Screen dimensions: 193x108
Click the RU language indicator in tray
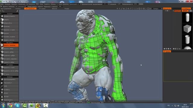[169, 105]
